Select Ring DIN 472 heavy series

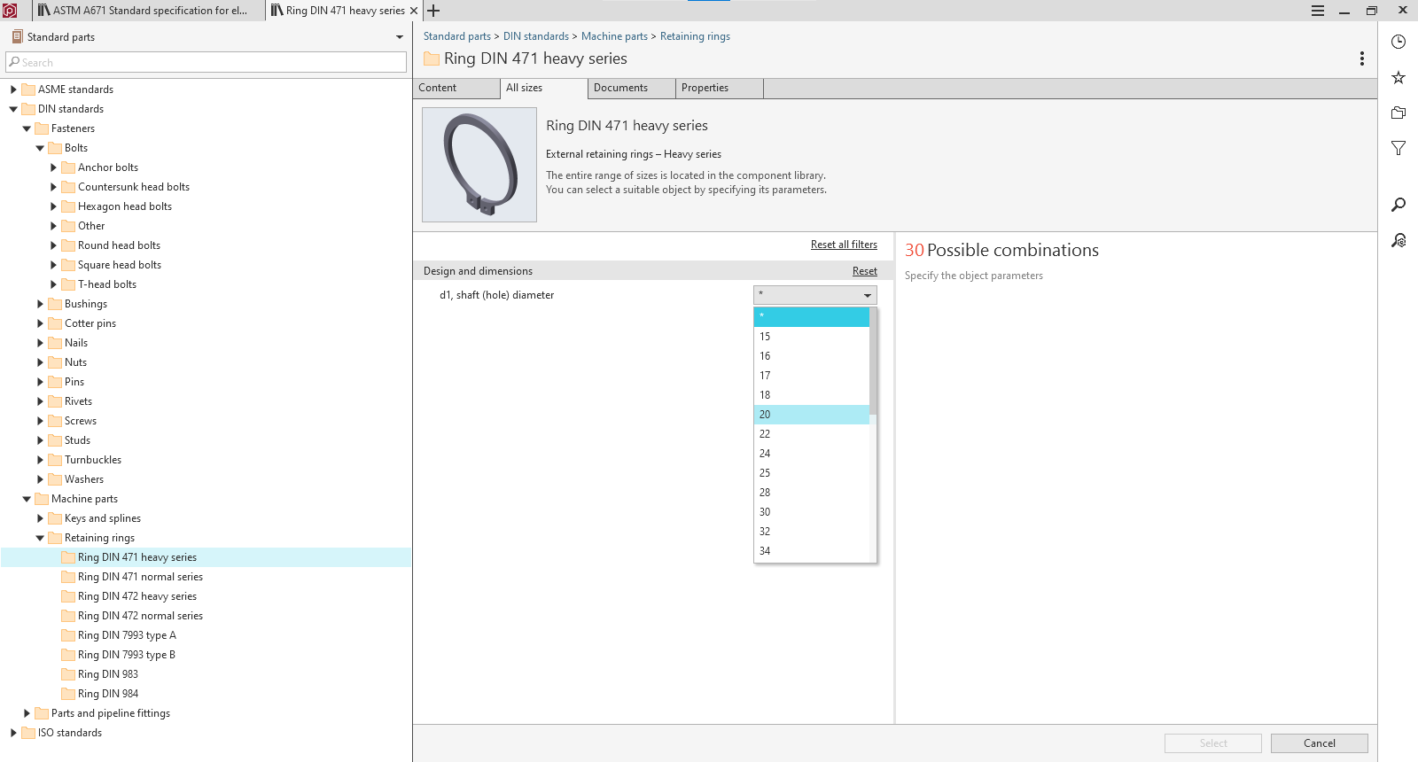tap(137, 596)
